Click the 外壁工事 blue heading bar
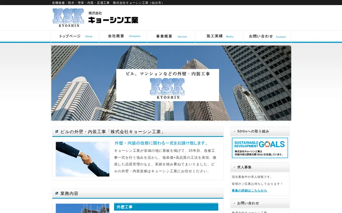 [166, 207]
